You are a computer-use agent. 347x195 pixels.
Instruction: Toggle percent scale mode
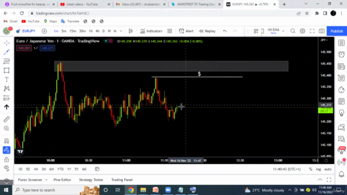(x=311, y=169)
